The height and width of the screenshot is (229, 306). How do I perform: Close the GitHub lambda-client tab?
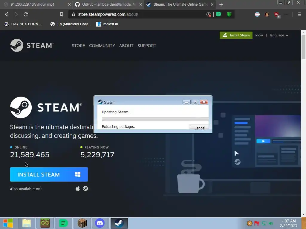coord(141,4)
